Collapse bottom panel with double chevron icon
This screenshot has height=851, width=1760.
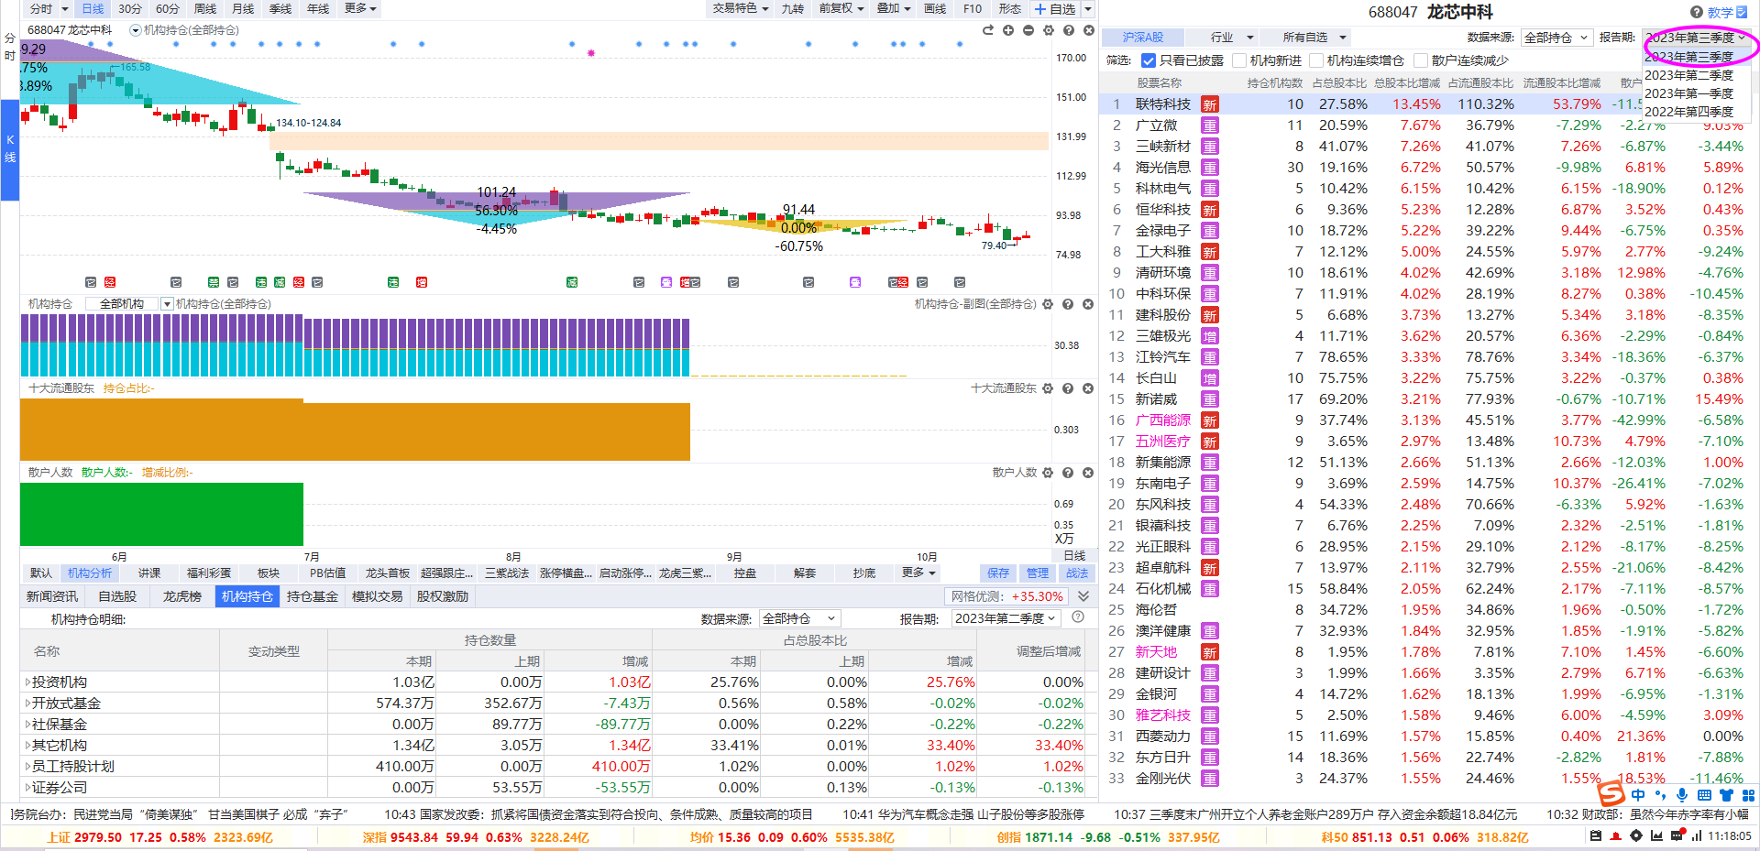1083,596
